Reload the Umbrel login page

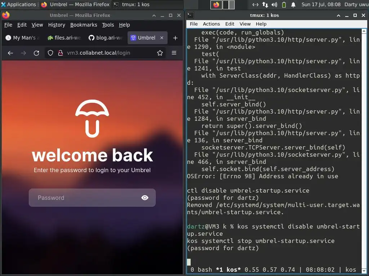pos(36,53)
